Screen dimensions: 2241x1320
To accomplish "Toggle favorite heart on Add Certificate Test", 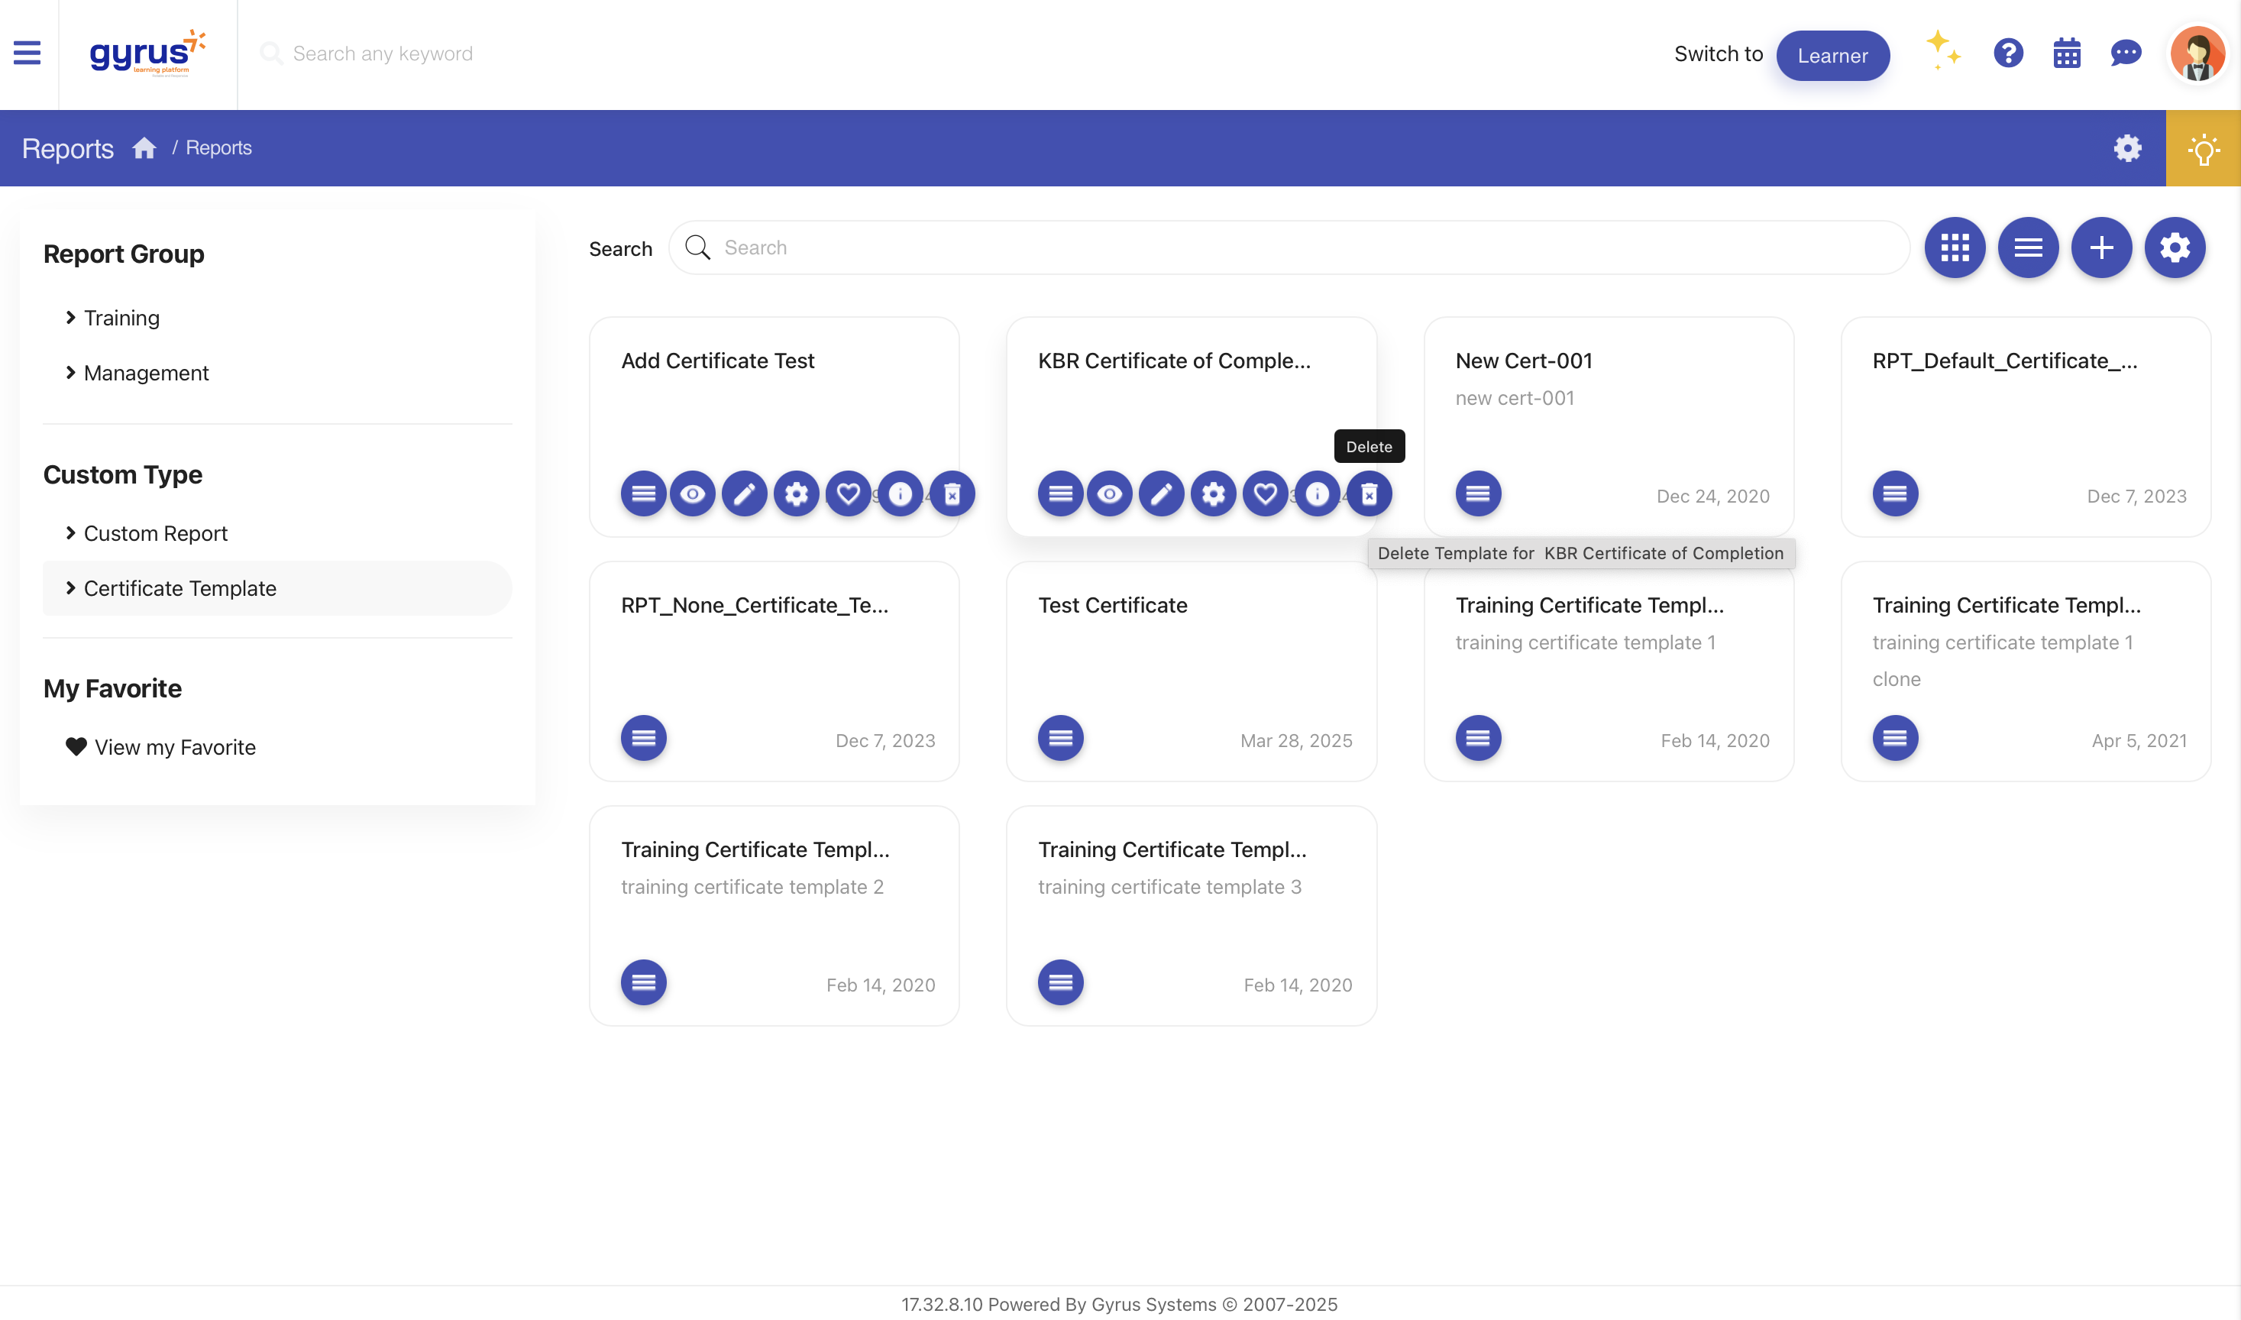I will click(849, 493).
